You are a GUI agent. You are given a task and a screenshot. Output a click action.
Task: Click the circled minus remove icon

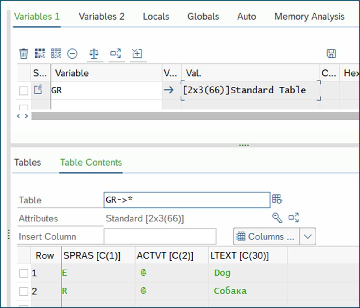[72, 54]
